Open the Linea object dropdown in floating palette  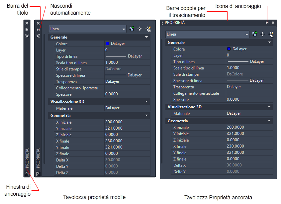(x=87, y=29)
